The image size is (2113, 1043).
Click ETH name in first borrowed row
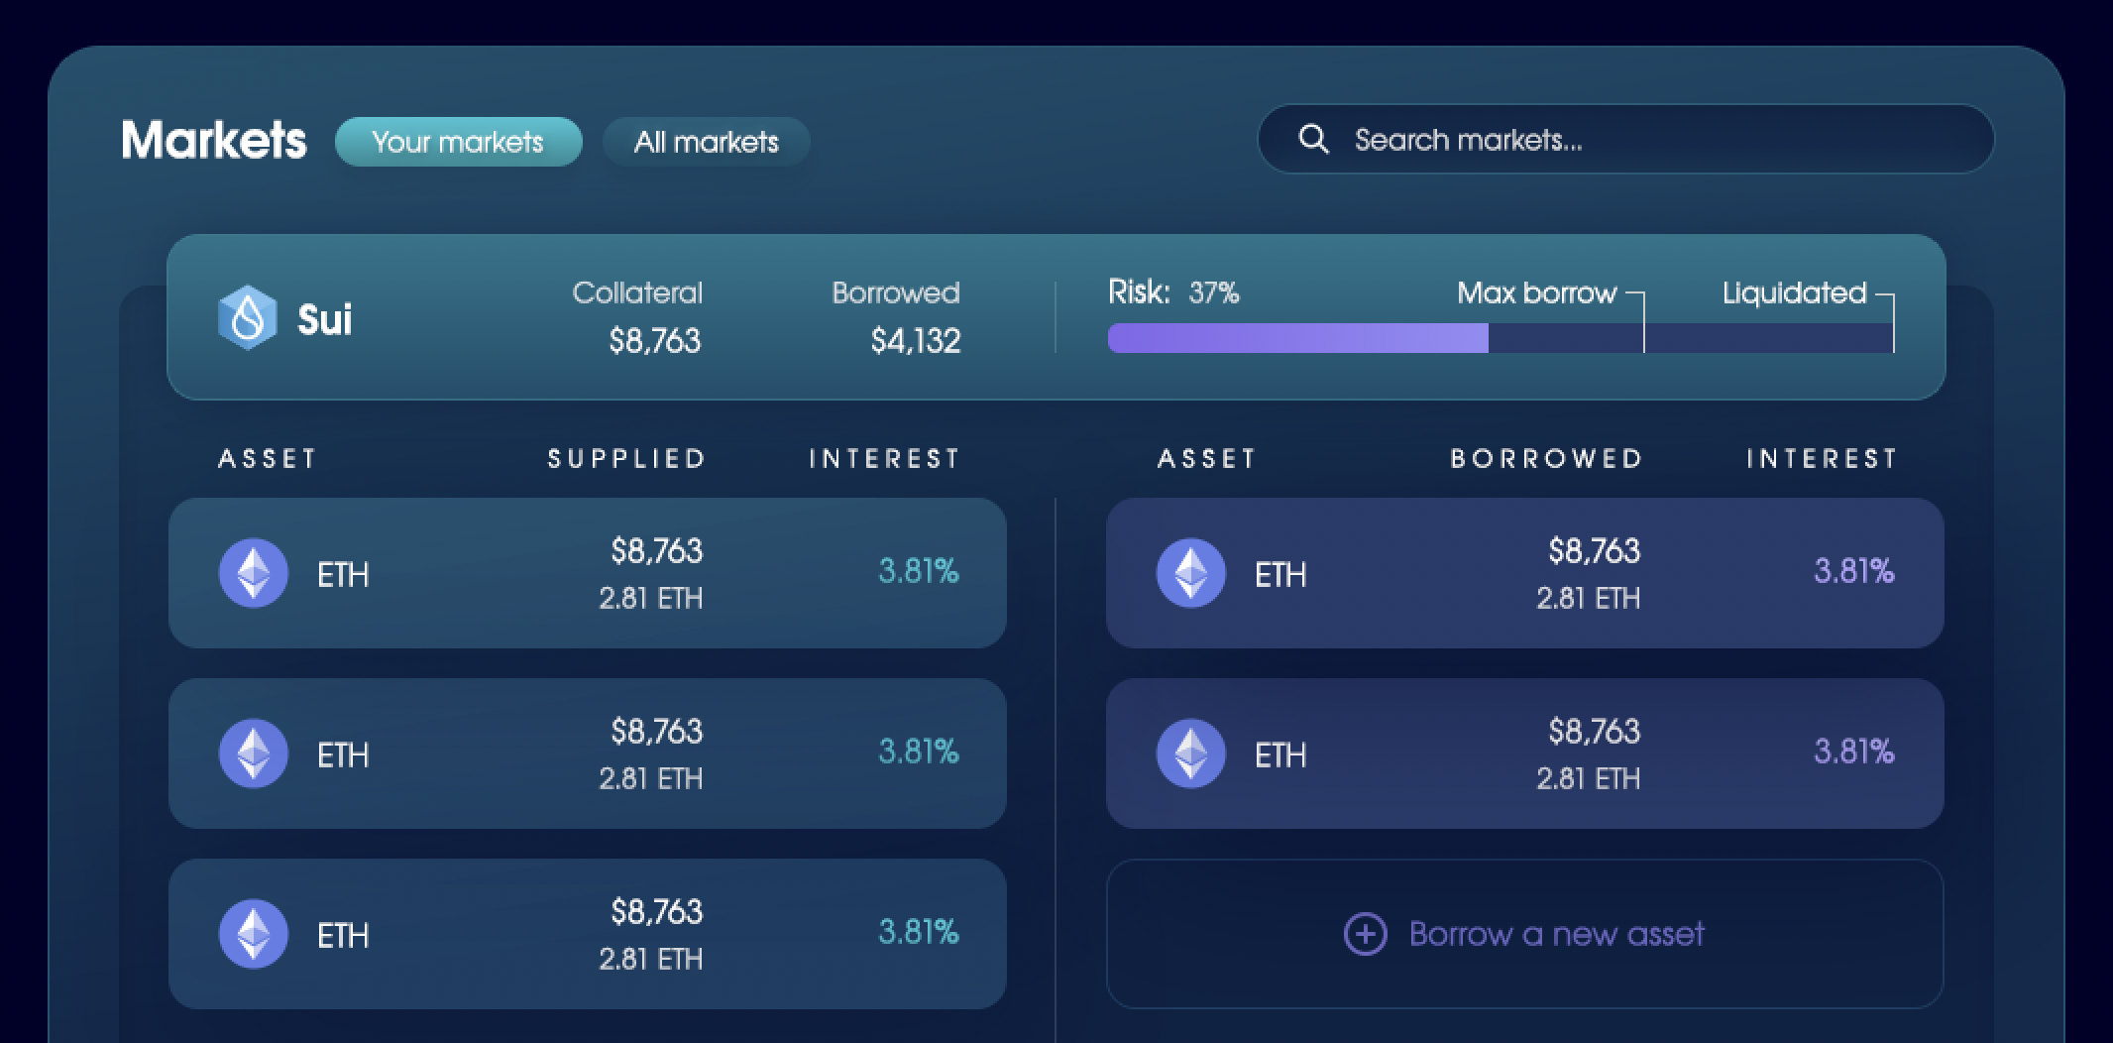1280,574
